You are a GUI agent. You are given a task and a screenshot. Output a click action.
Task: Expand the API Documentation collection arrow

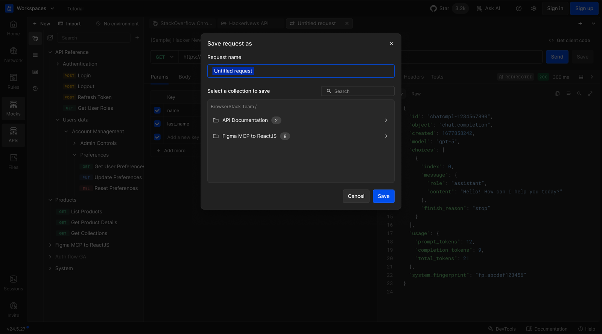[x=386, y=120]
